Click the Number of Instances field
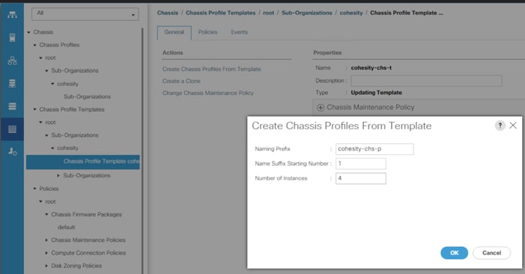This screenshot has height=274, width=525. 361,178
